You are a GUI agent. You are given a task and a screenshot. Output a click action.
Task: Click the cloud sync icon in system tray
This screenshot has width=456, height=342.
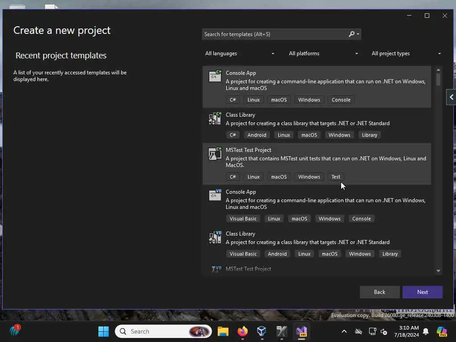click(x=358, y=331)
